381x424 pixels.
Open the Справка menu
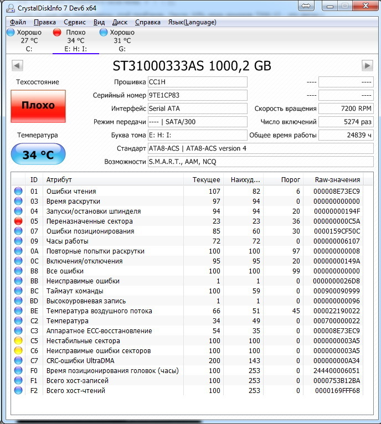click(148, 22)
